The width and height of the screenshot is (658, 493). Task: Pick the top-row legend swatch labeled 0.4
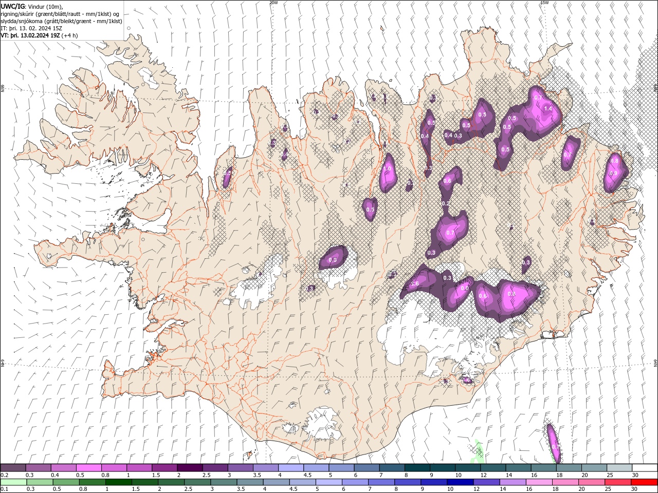[x=64, y=468]
